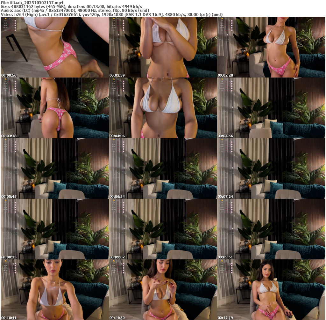
Task: View the frame captured at 00:06:34
Action: (163, 168)
